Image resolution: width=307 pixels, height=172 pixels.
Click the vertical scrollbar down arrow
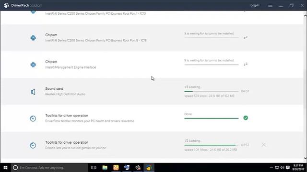click(305, 158)
